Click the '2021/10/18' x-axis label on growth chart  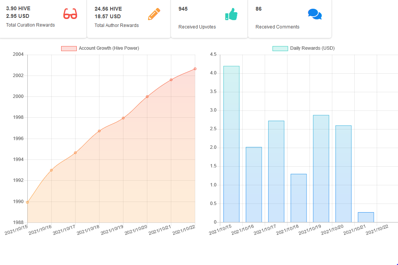(x=88, y=230)
